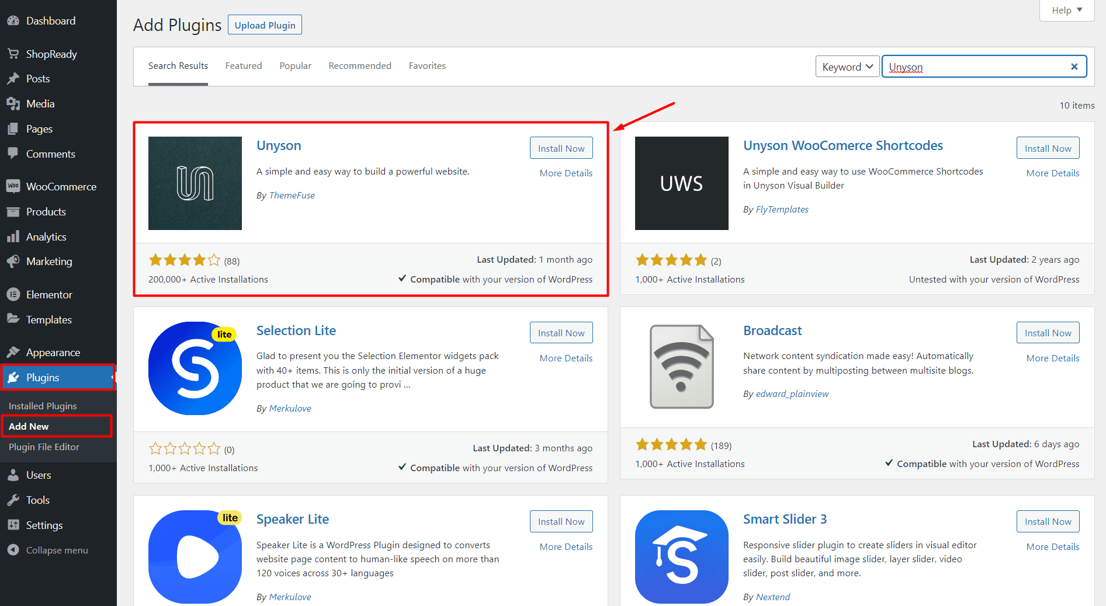
Task: Open the Keyword search type dropdown
Action: pyautogui.click(x=847, y=67)
